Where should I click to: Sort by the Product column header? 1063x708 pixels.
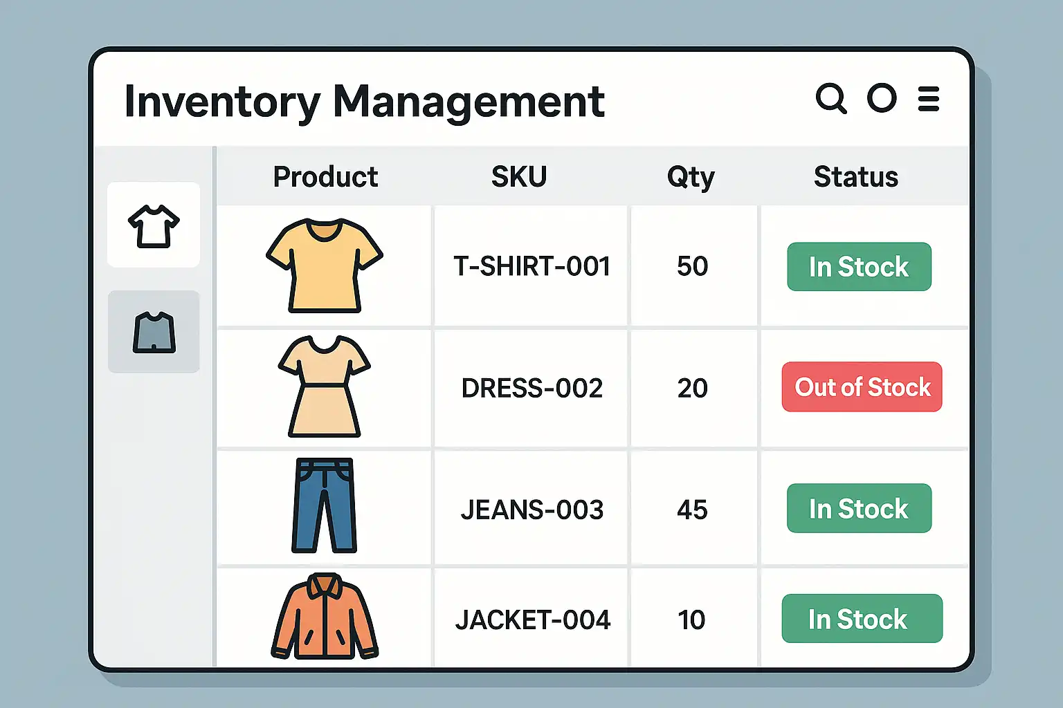325,177
